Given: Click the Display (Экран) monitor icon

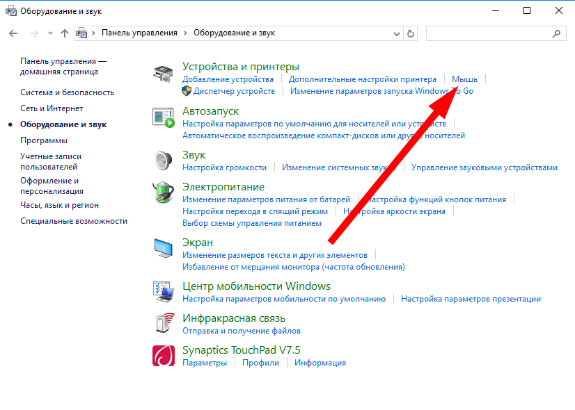Looking at the screenshot, I should click(163, 248).
